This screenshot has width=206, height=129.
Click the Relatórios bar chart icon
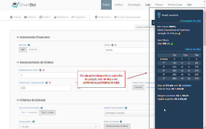coord(55,17)
